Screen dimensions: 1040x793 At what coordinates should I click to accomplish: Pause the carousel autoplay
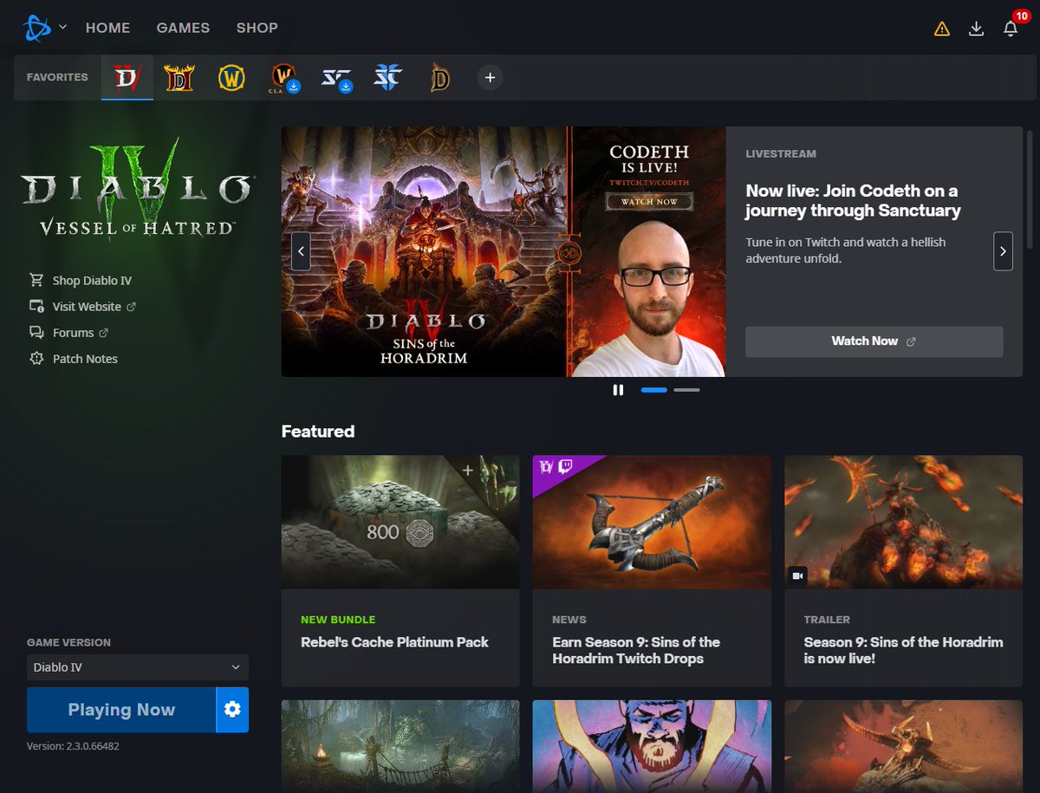coord(618,390)
